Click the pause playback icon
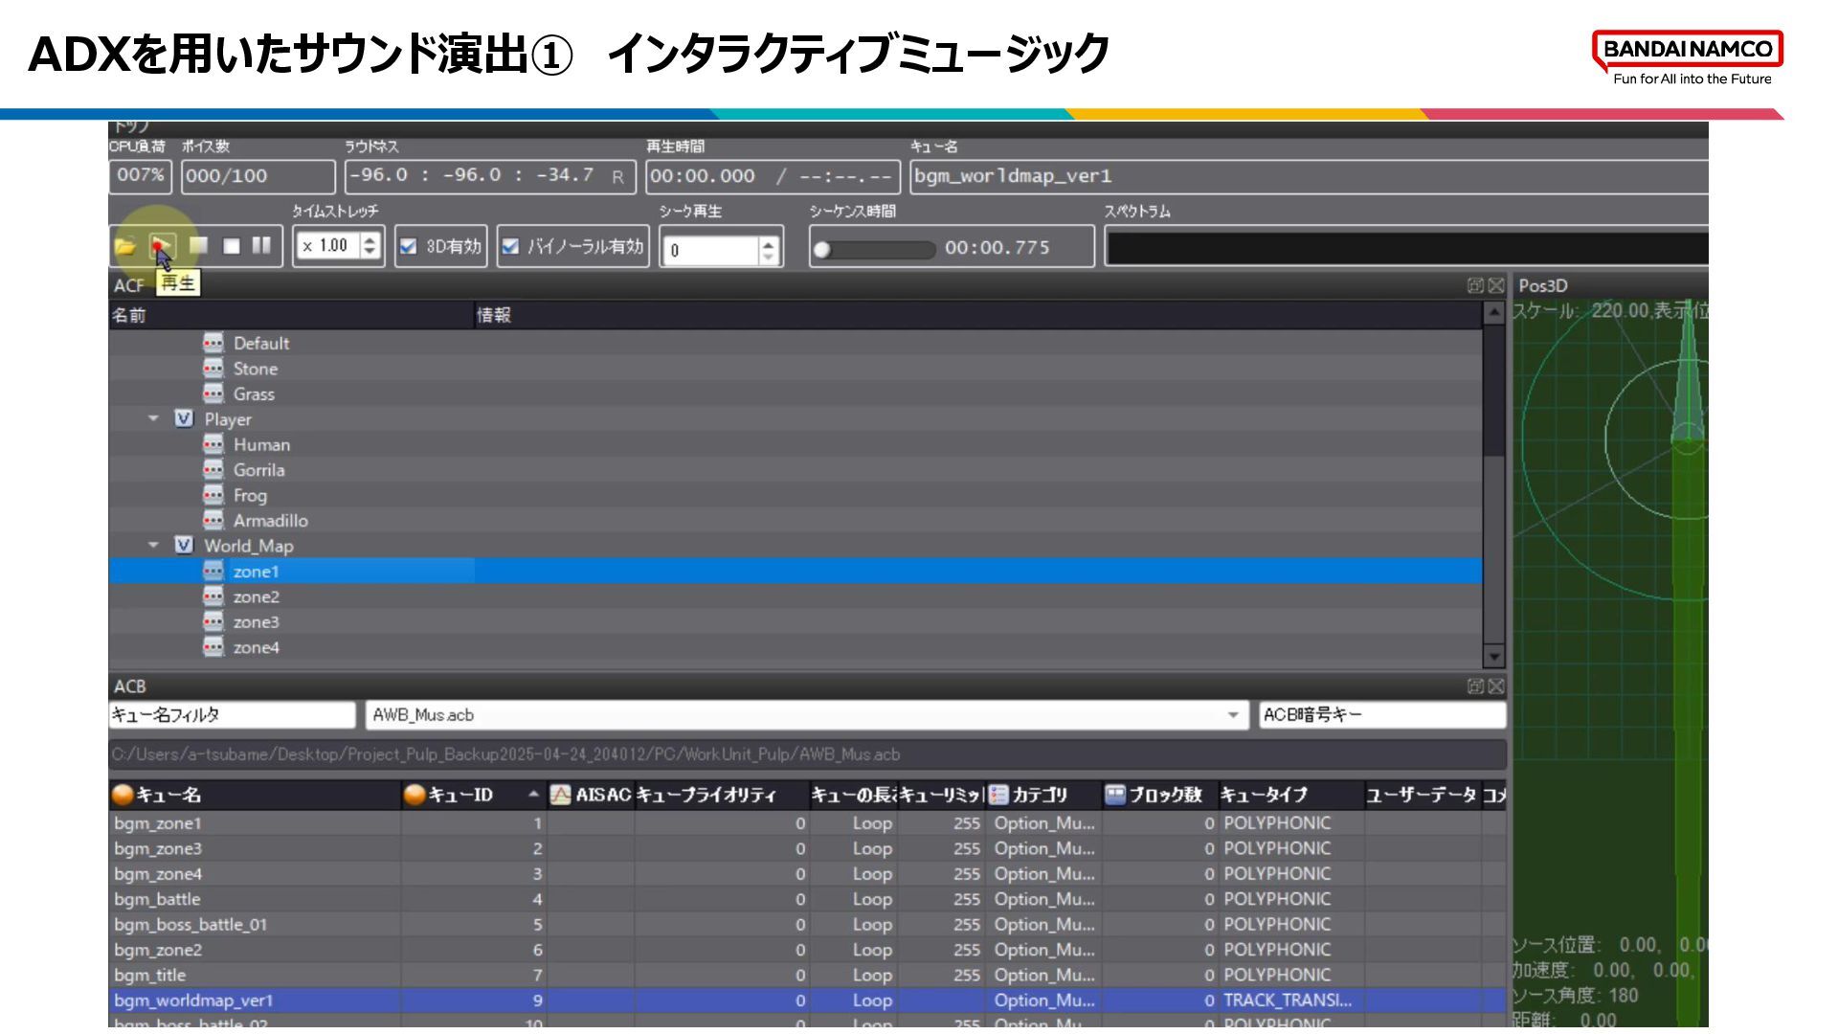 pyautogui.click(x=261, y=246)
